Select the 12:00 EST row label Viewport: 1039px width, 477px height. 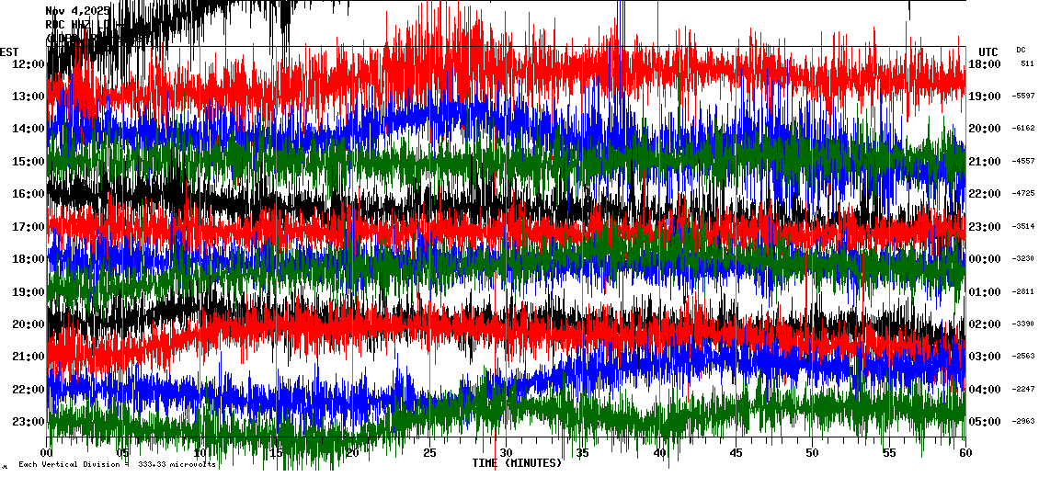coord(29,64)
